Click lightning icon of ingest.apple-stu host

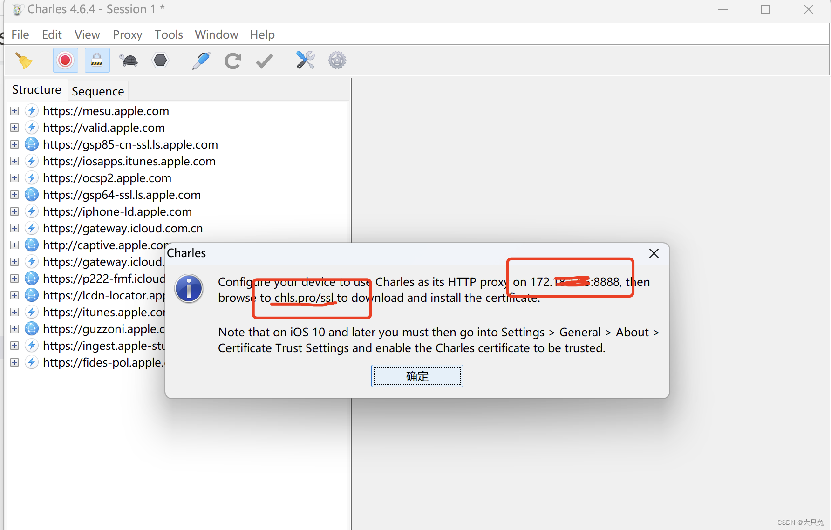(32, 346)
